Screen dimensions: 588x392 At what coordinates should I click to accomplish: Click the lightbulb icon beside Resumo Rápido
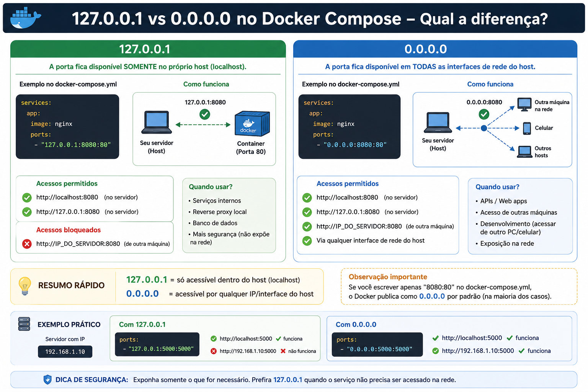pyautogui.click(x=25, y=286)
